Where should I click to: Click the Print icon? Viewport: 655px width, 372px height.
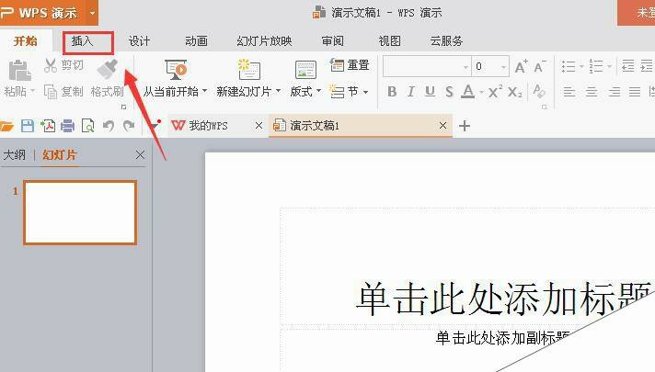pyautogui.click(x=68, y=126)
